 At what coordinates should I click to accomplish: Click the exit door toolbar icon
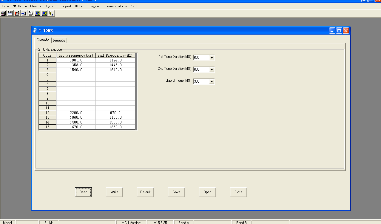pyautogui.click(x=51, y=13)
